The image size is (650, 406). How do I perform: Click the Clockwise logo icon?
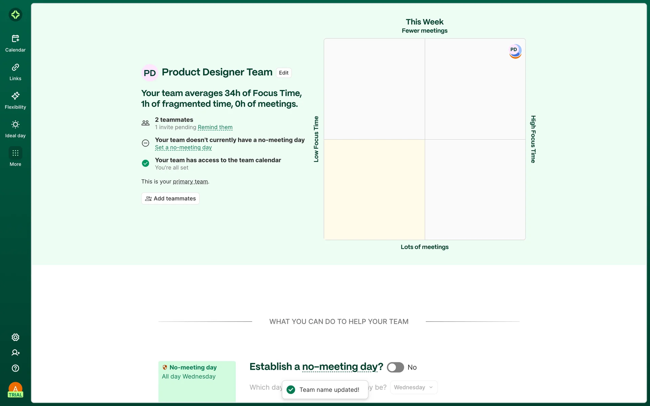click(x=15, y=15)
